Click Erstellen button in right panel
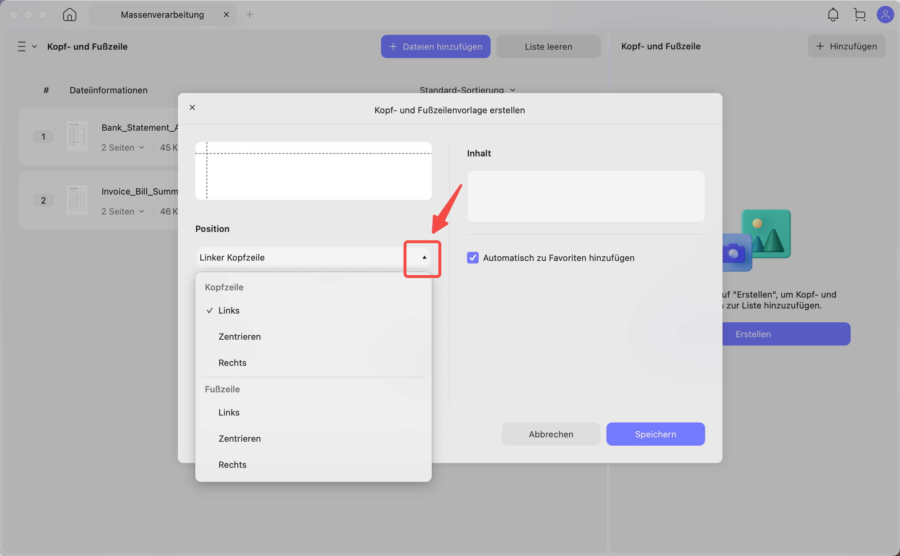900x556 pixels. click(786, 334)
